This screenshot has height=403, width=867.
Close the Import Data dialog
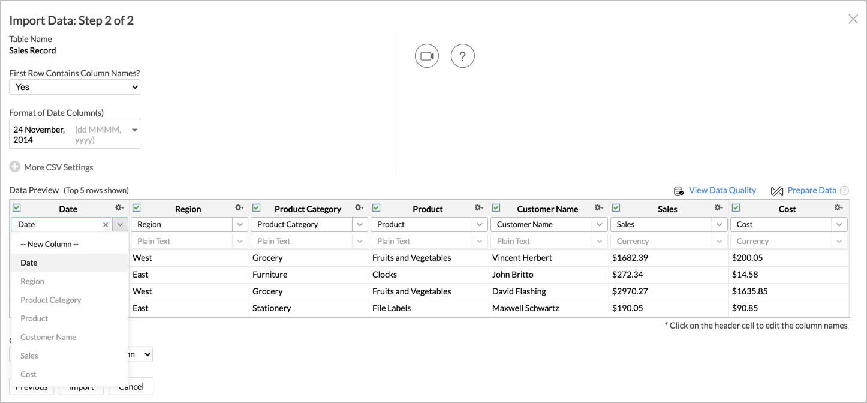tap(853, 19)
